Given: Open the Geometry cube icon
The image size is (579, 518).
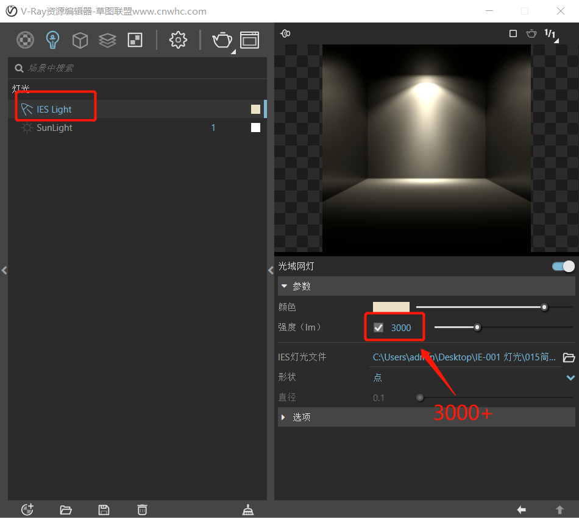Looking at the screenshot, I should 80,40.
